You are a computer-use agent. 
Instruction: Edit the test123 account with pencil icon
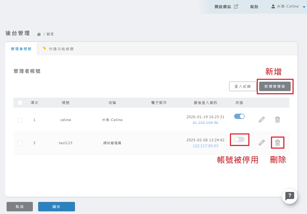click(261, 143)
